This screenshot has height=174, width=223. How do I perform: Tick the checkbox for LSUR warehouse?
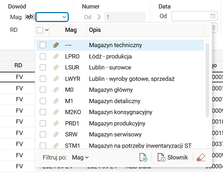click(x=43, y=67)
